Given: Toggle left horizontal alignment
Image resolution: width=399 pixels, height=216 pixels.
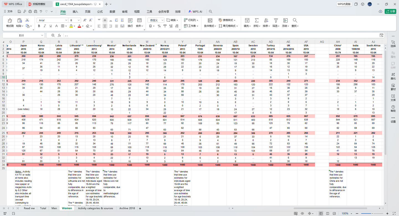Looking at the screenshot, I should pos(99,26).
